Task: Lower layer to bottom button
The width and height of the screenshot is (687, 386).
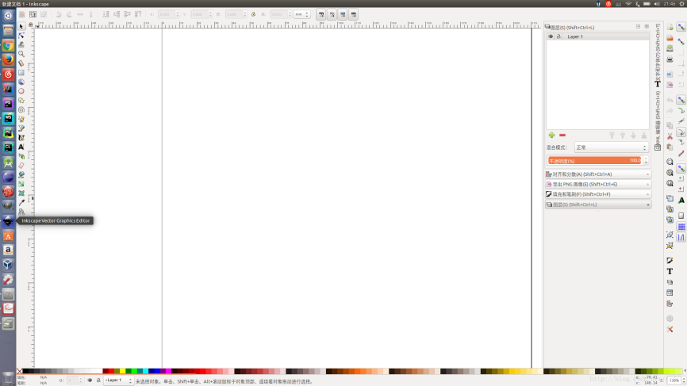Action: (644, 136)
